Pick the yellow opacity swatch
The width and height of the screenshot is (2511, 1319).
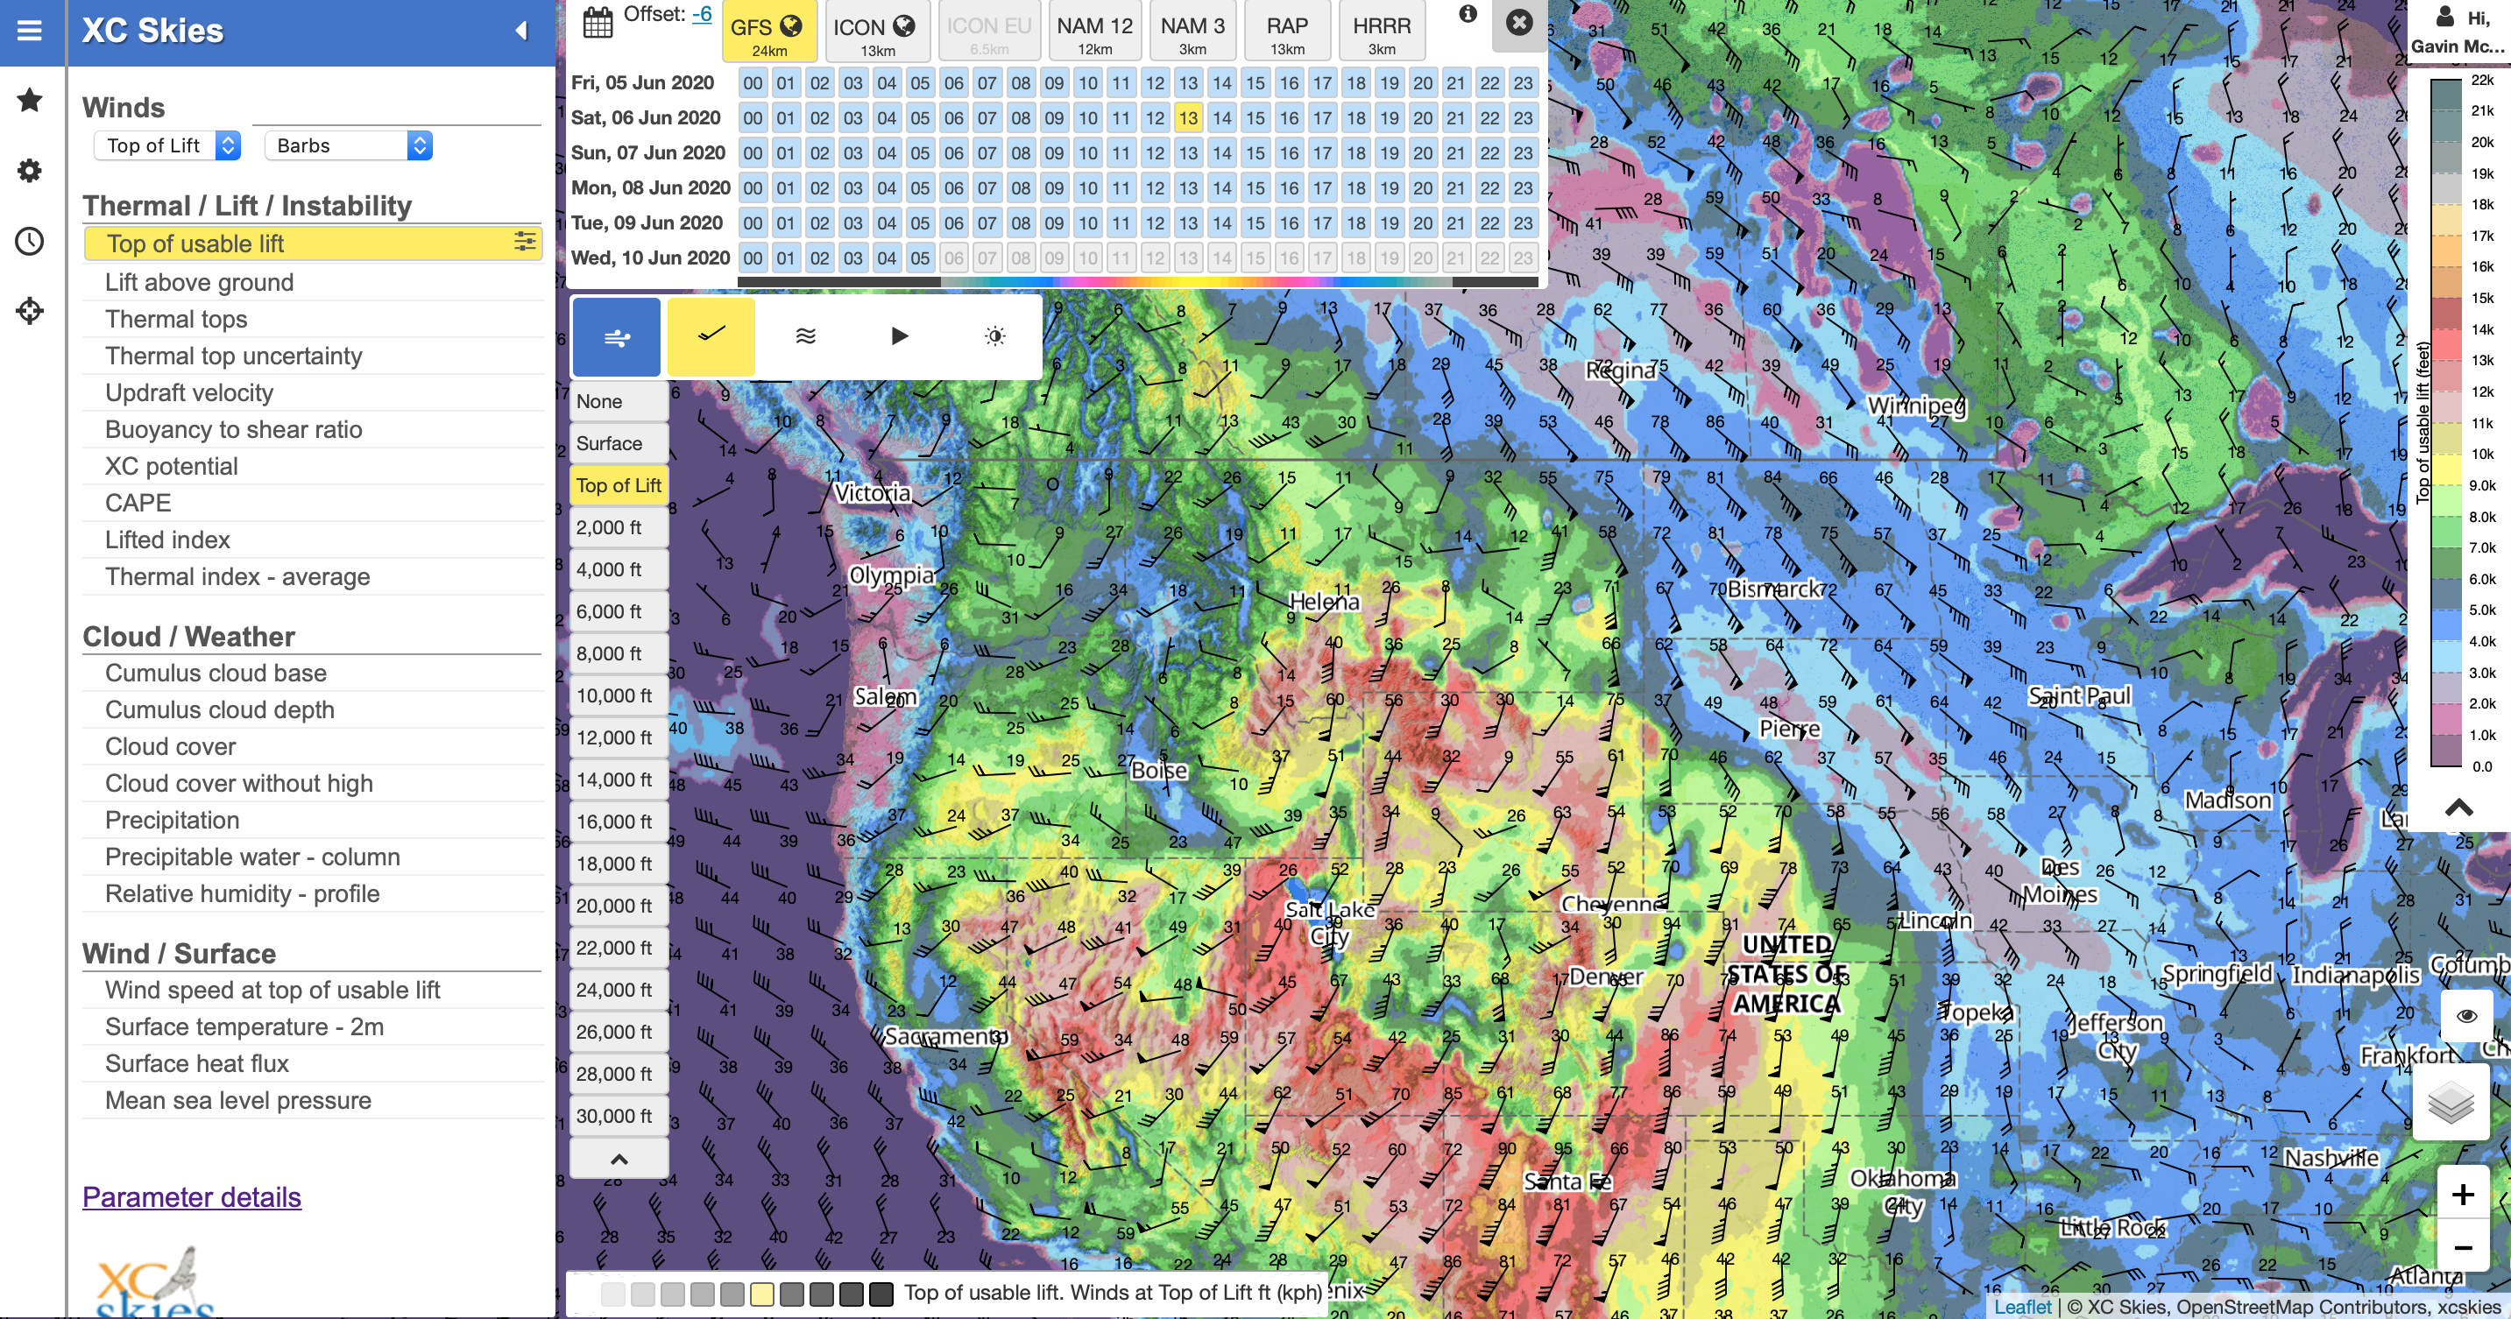point(761,1294)
